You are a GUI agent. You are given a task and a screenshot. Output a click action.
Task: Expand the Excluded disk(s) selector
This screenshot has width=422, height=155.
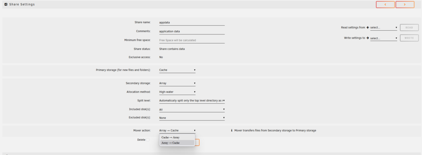(192, 118)
